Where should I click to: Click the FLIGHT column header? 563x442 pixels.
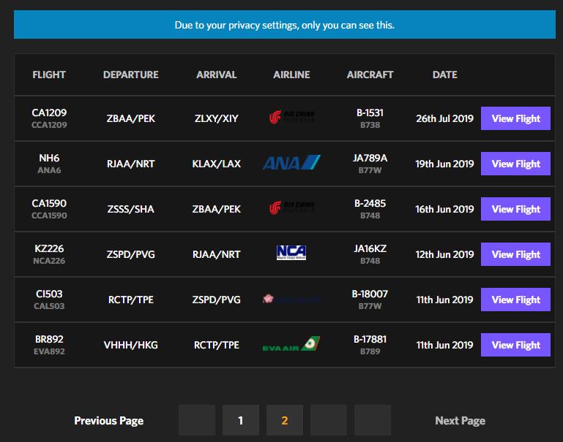coord(49,75)
